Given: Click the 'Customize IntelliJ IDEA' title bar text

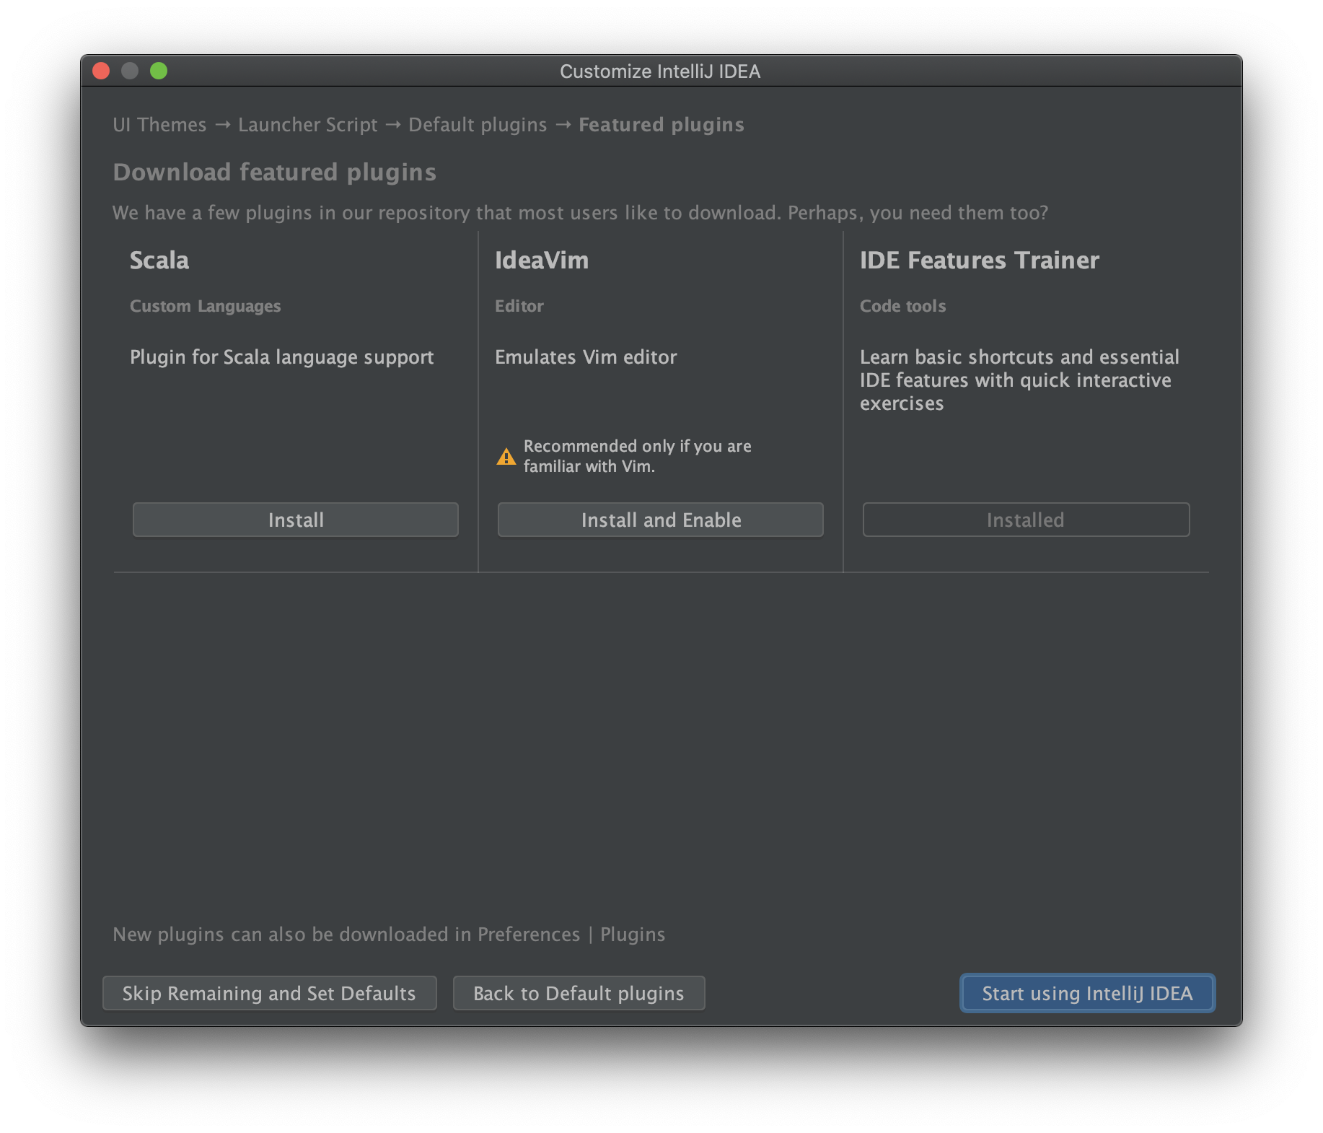Looking at the screenshot, I should pyautogui.click(x=660, y=71).
